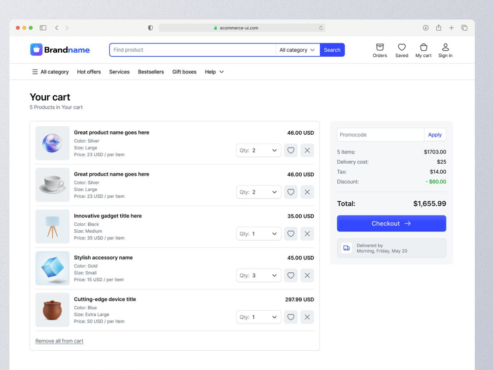Change quantity of Stylish accessory name

tap(258, 275)
